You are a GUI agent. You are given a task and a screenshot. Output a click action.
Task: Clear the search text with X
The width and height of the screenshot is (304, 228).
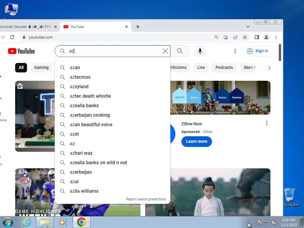click(x=165, y=51)
